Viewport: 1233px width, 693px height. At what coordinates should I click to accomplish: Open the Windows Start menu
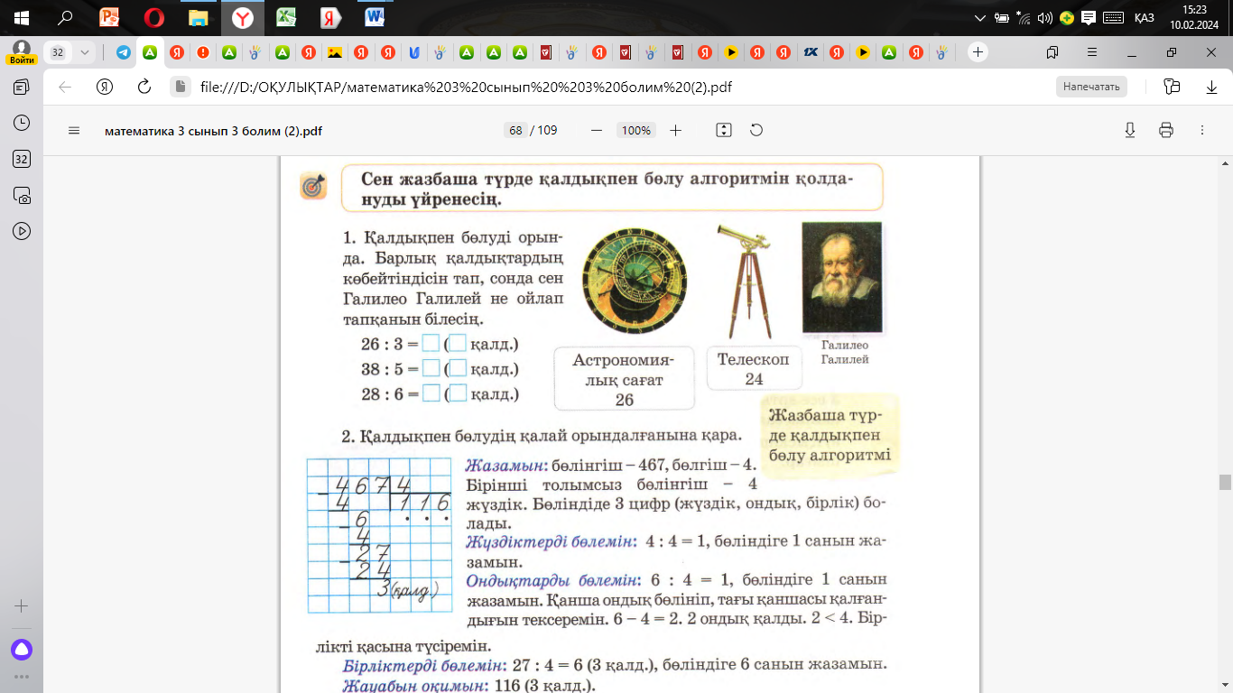click(22, 17)
